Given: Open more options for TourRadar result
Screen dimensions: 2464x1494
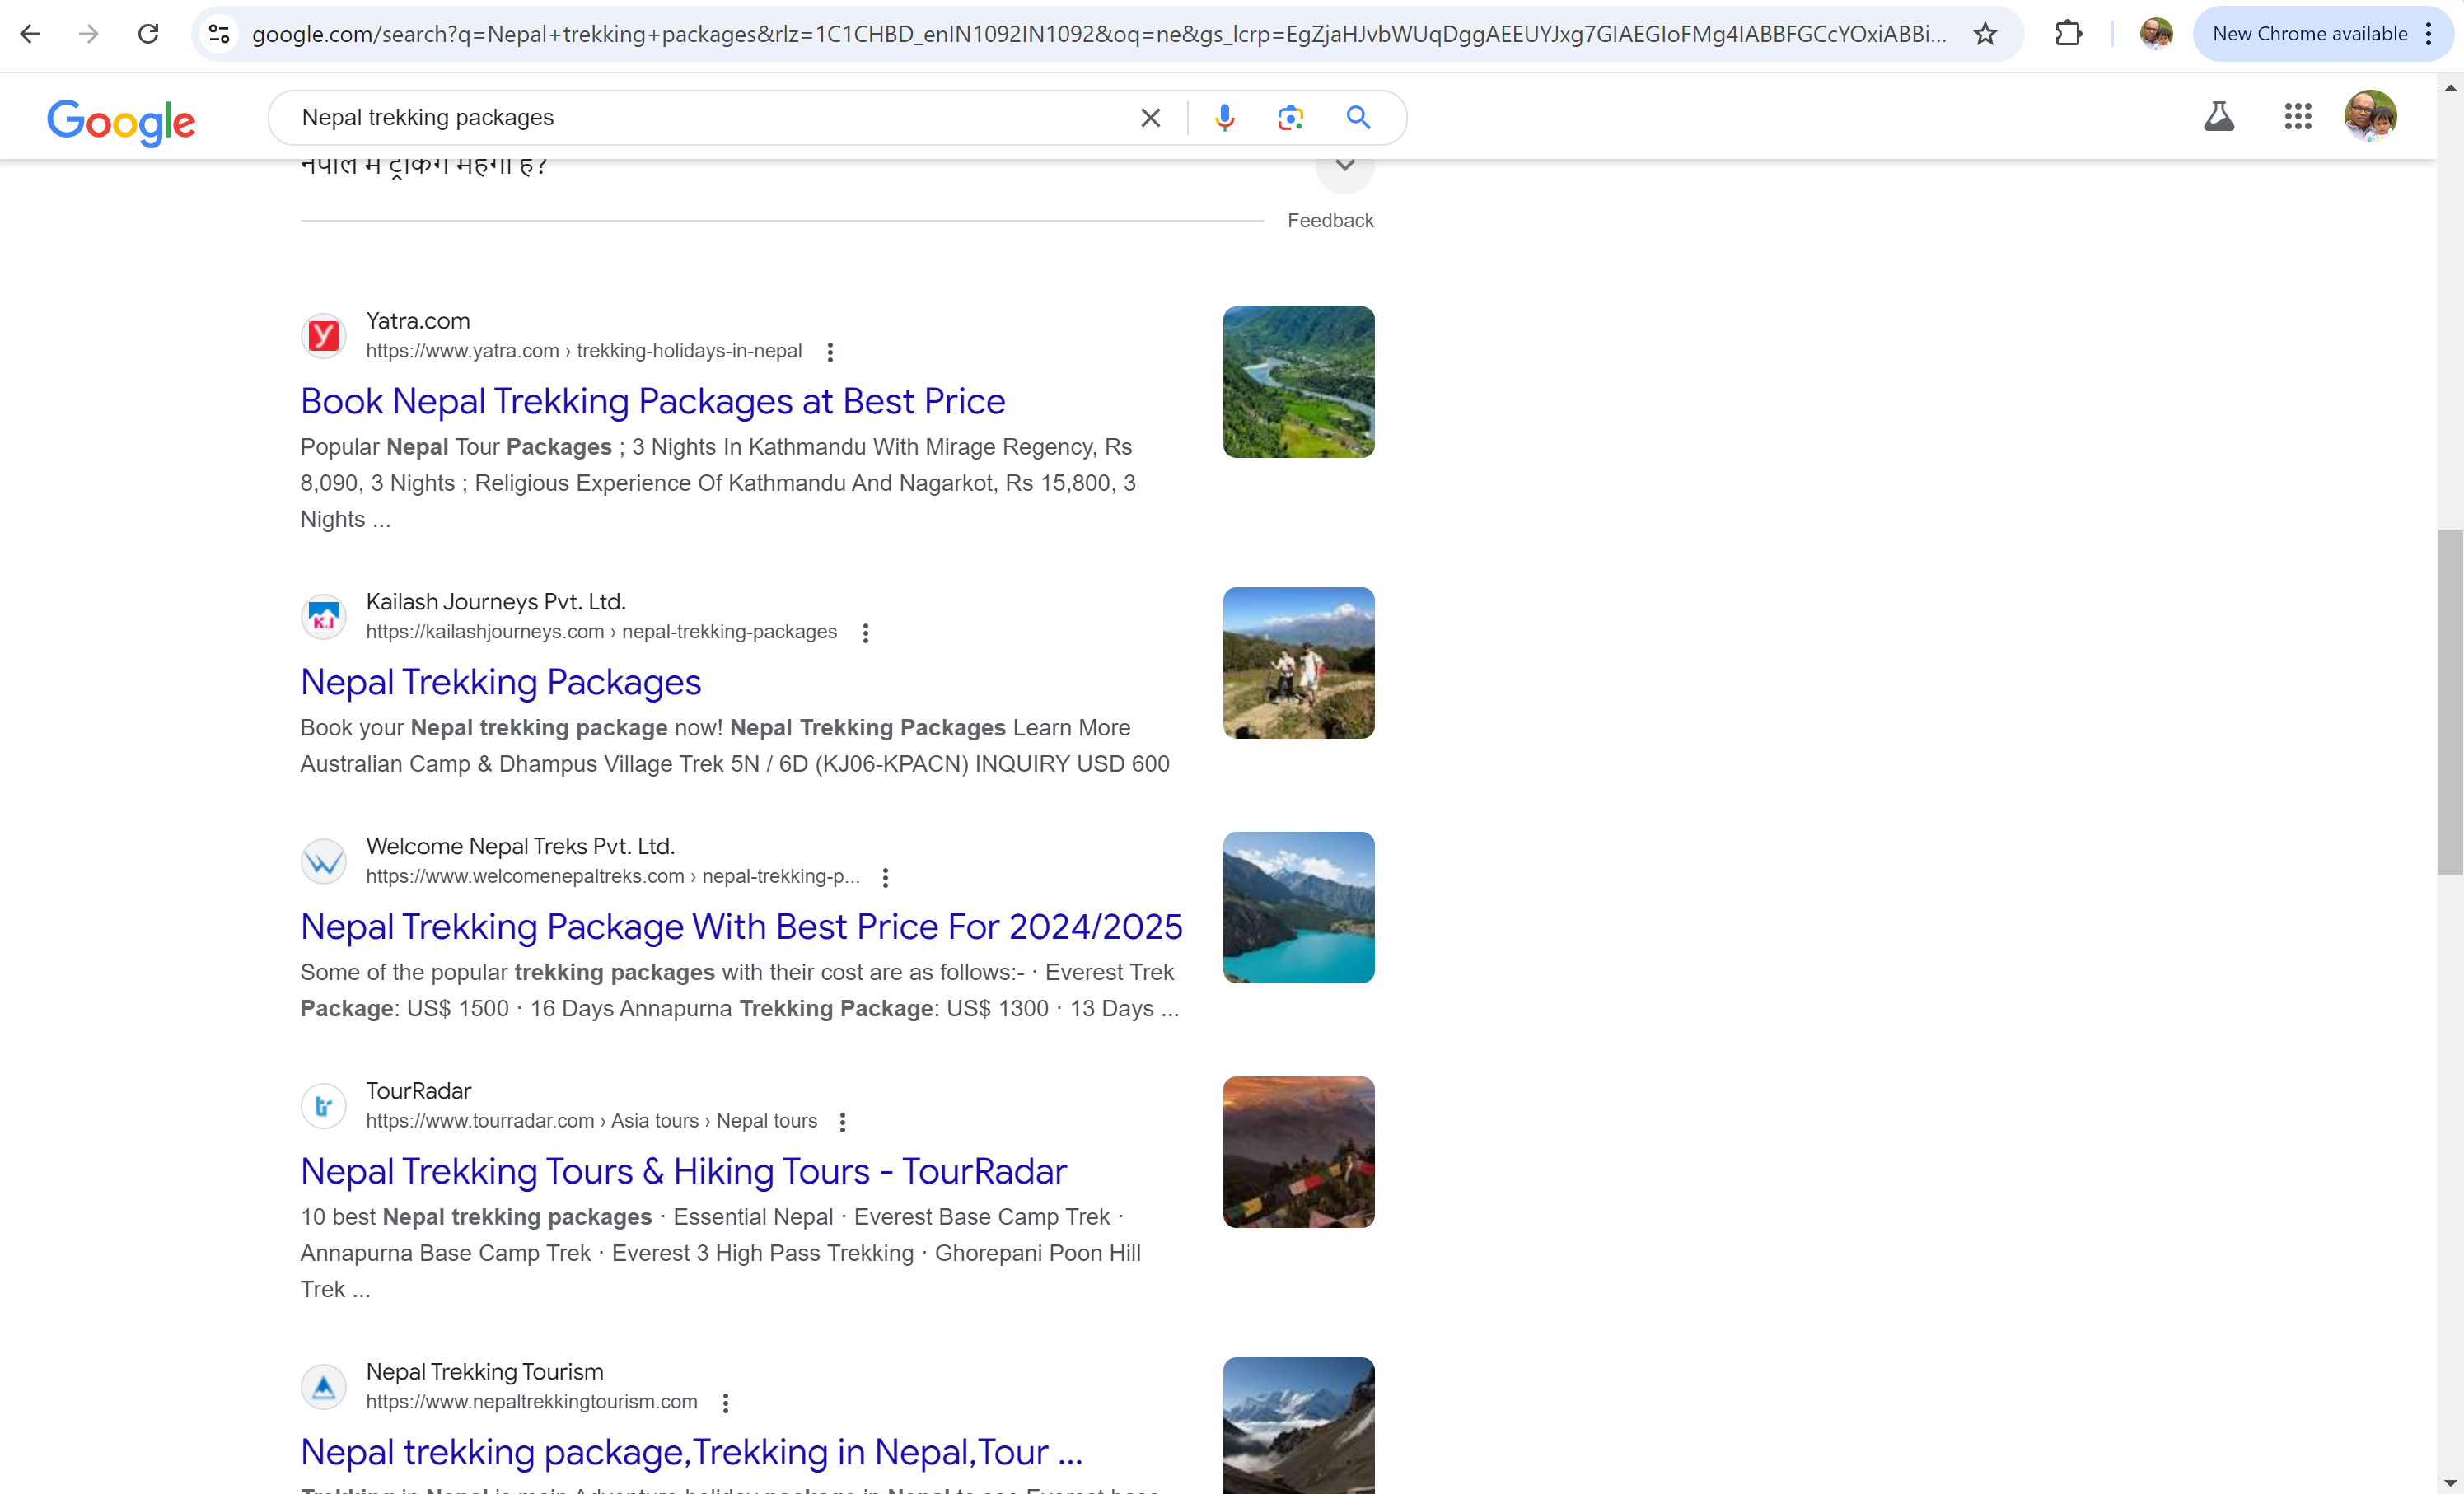Looking at the screenshot, I should tap(842, 1122).
